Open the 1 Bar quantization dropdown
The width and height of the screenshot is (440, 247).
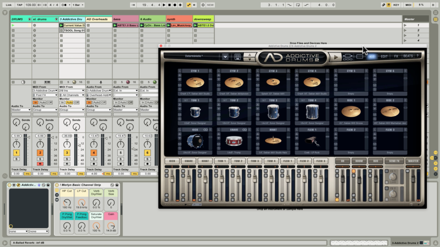[x=78, y=5]
